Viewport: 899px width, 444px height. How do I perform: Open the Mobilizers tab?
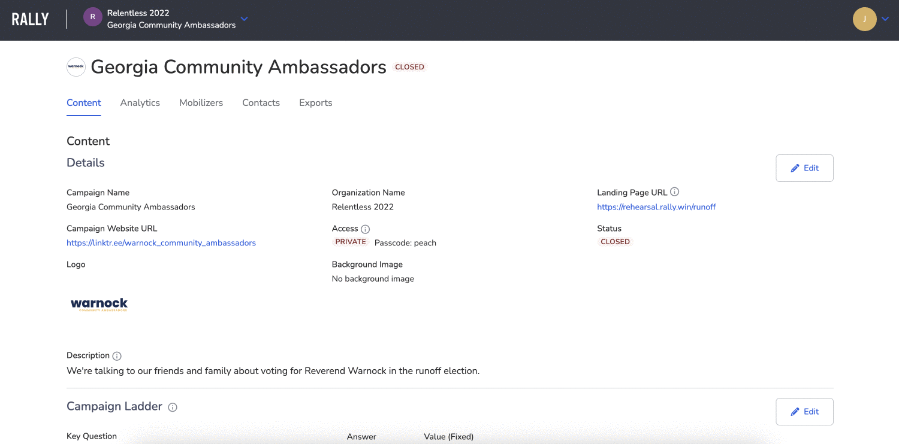[x=201, y=103]
